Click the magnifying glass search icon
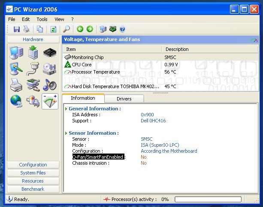263x207 pixels. 67,29
